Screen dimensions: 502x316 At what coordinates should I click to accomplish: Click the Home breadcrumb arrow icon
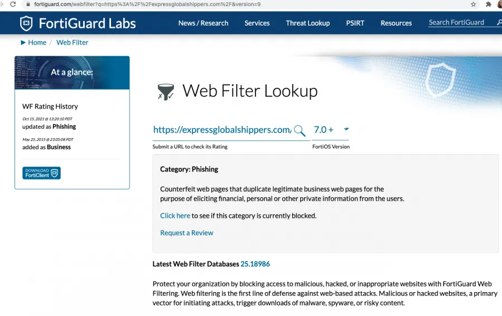pos(23,42)
